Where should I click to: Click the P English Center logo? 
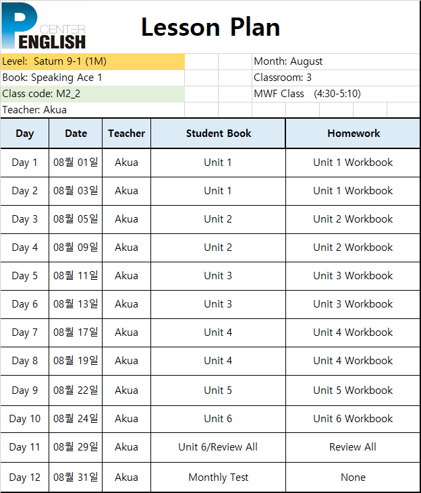coord(43,26)
